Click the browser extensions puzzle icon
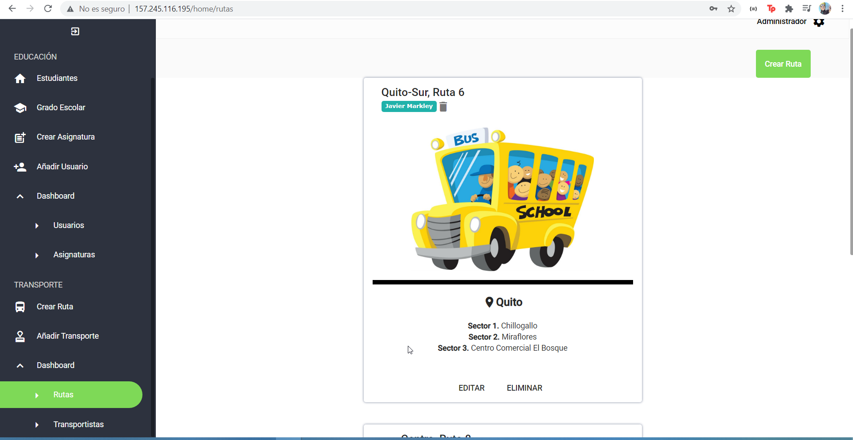 coord(789,8)
